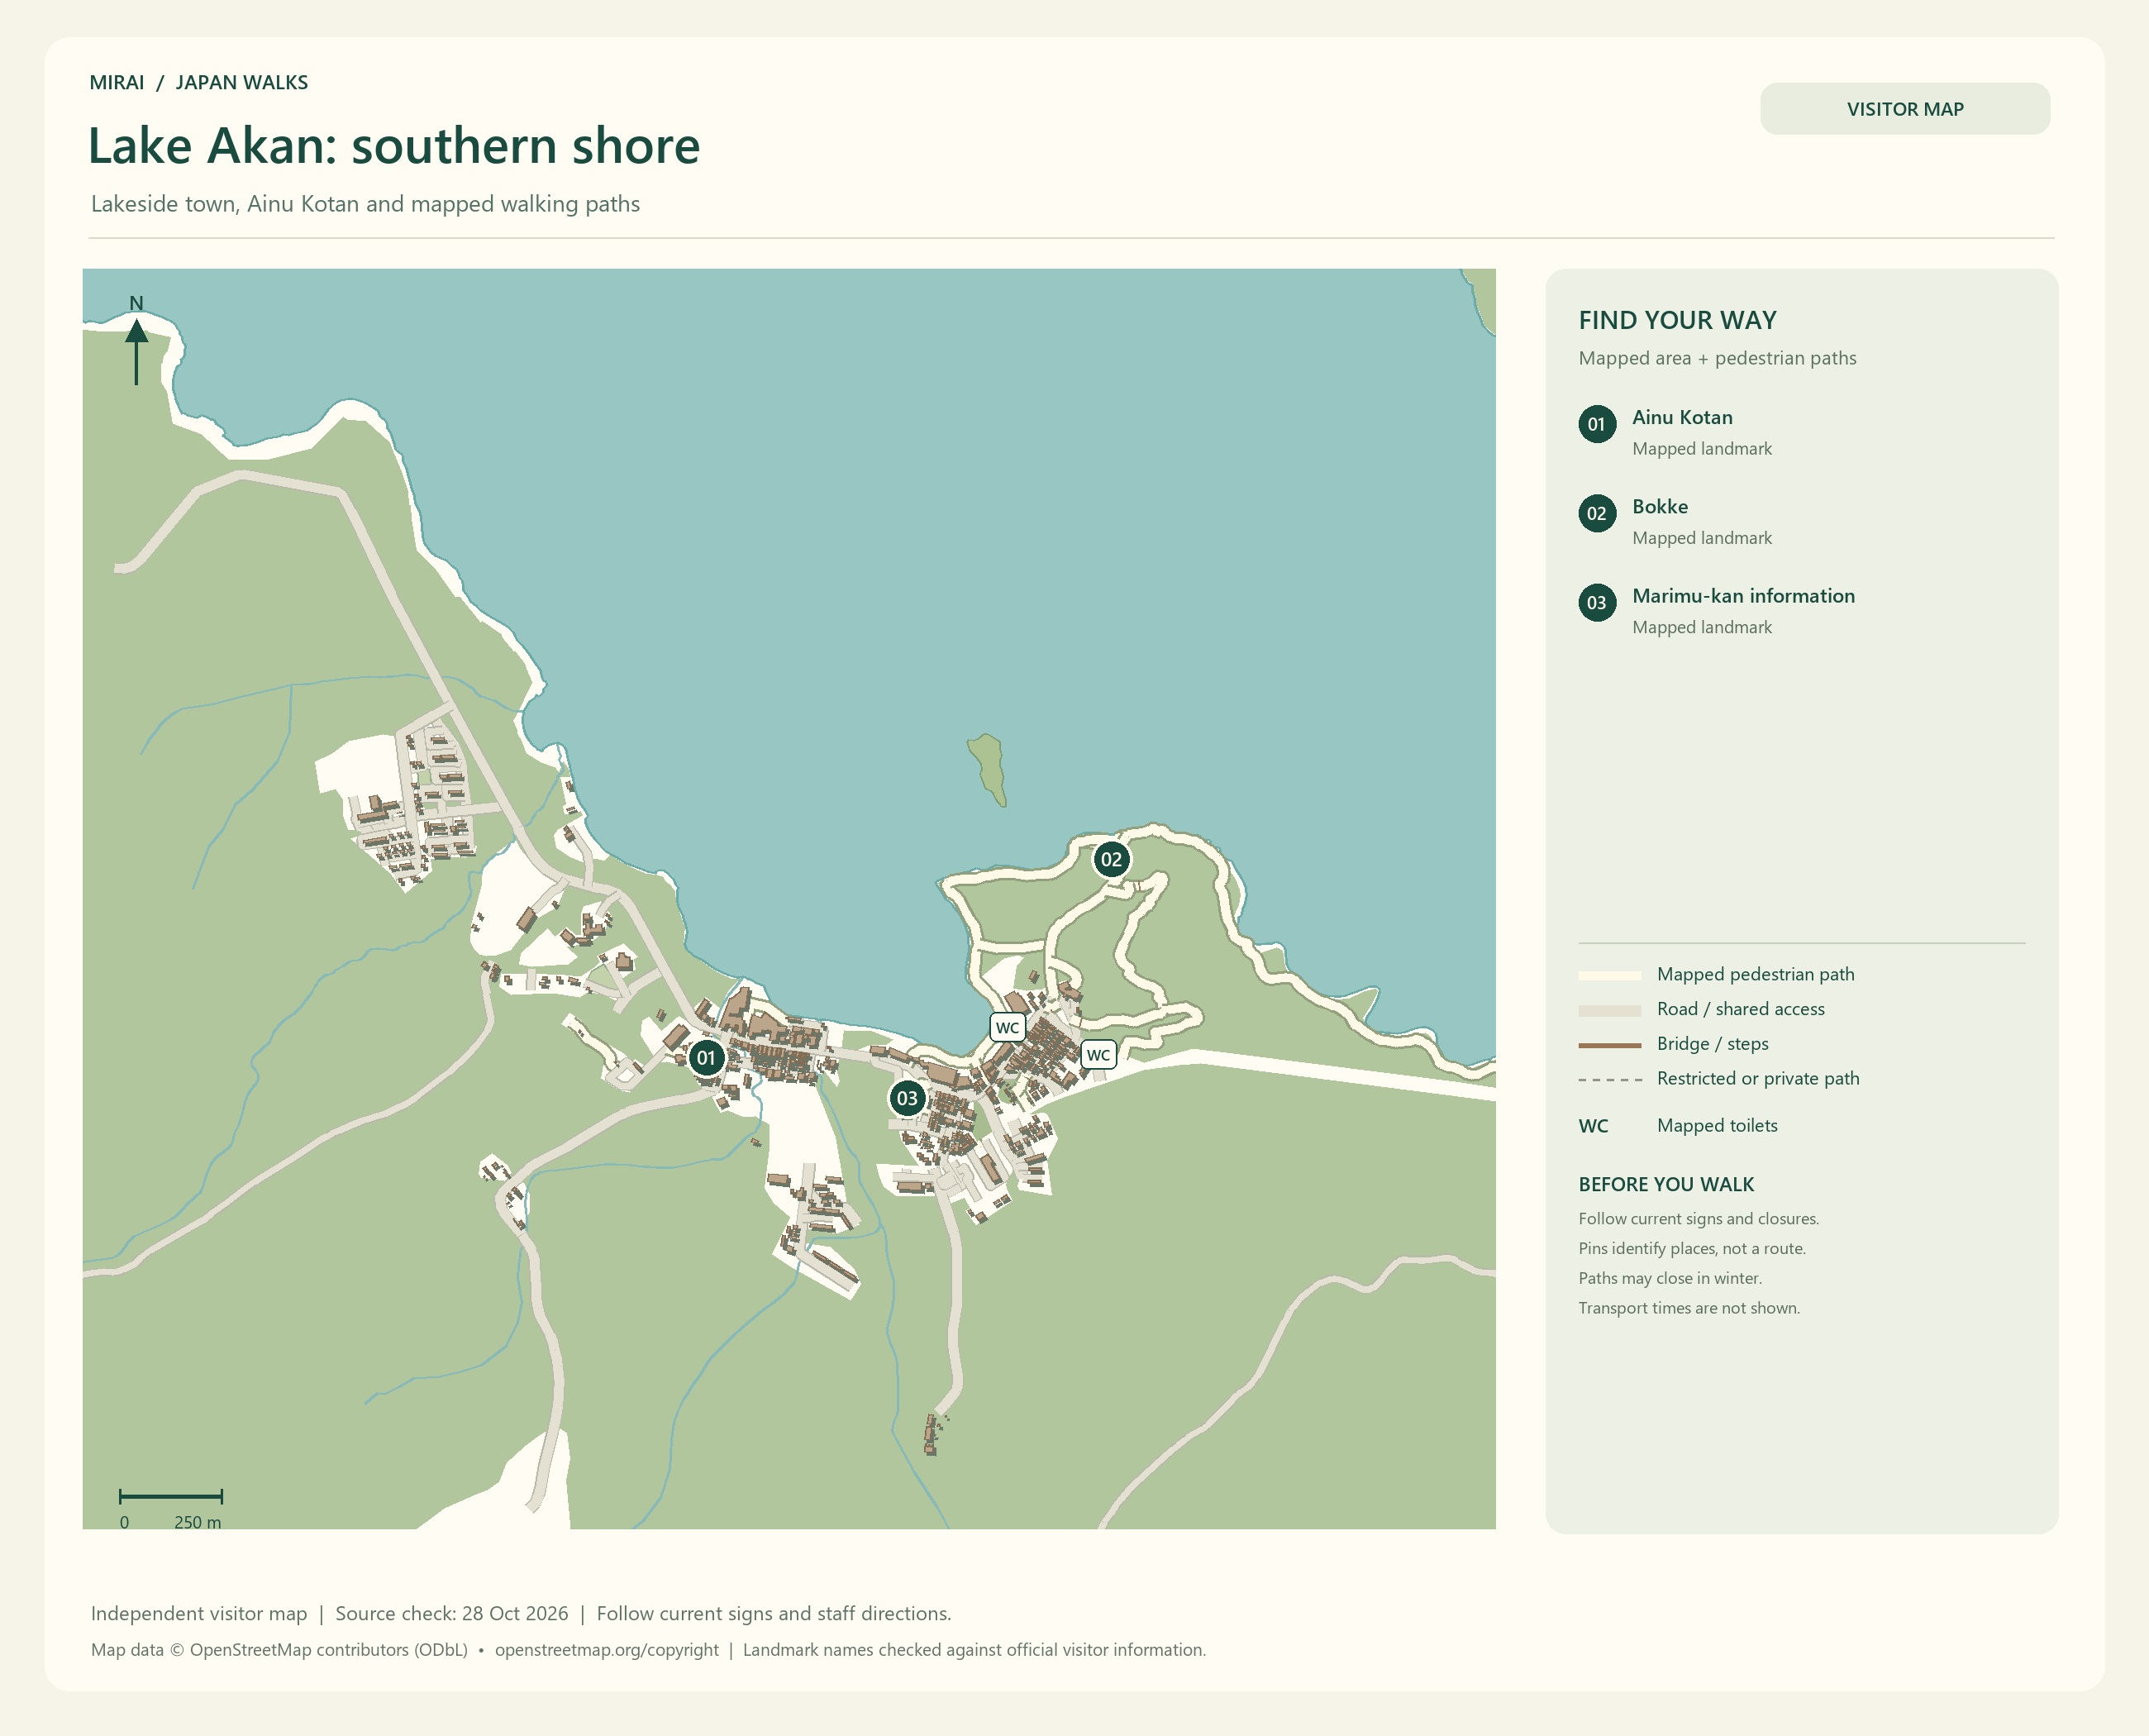Click 'Transport times are not shown.' note

coord(1689,1308)
